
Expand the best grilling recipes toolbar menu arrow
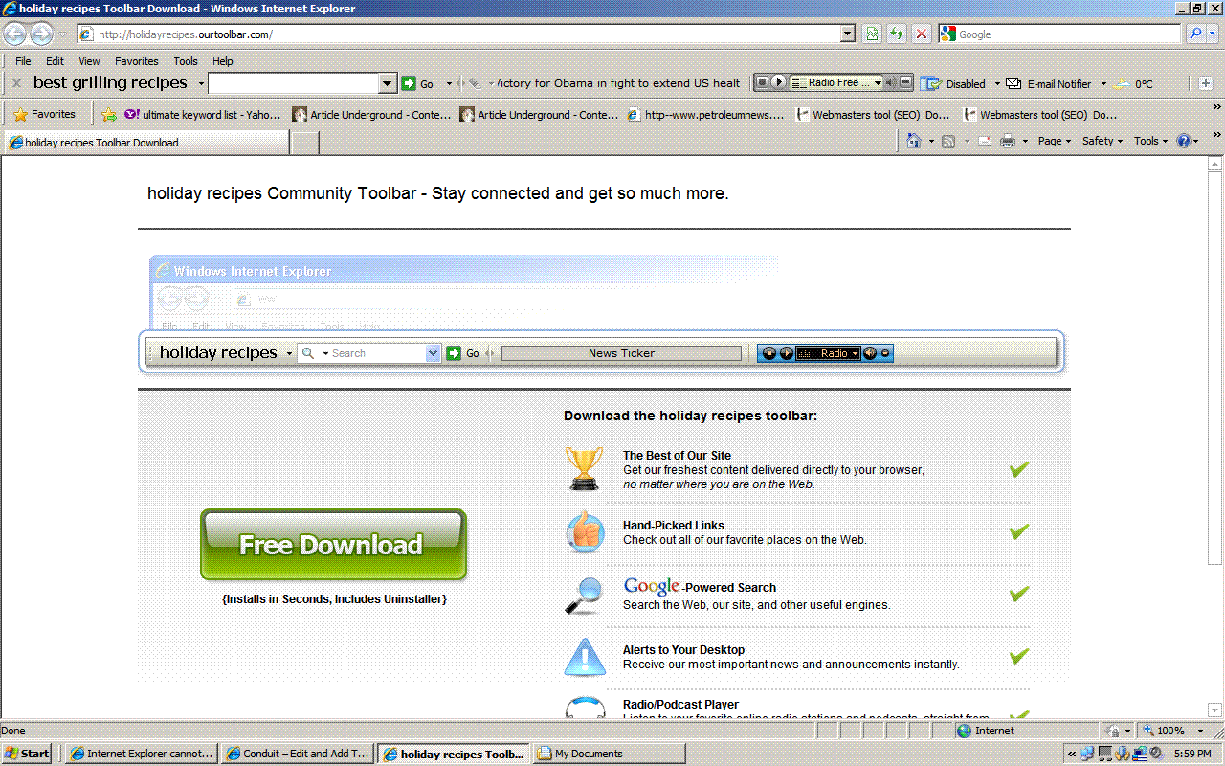point(201,84)
